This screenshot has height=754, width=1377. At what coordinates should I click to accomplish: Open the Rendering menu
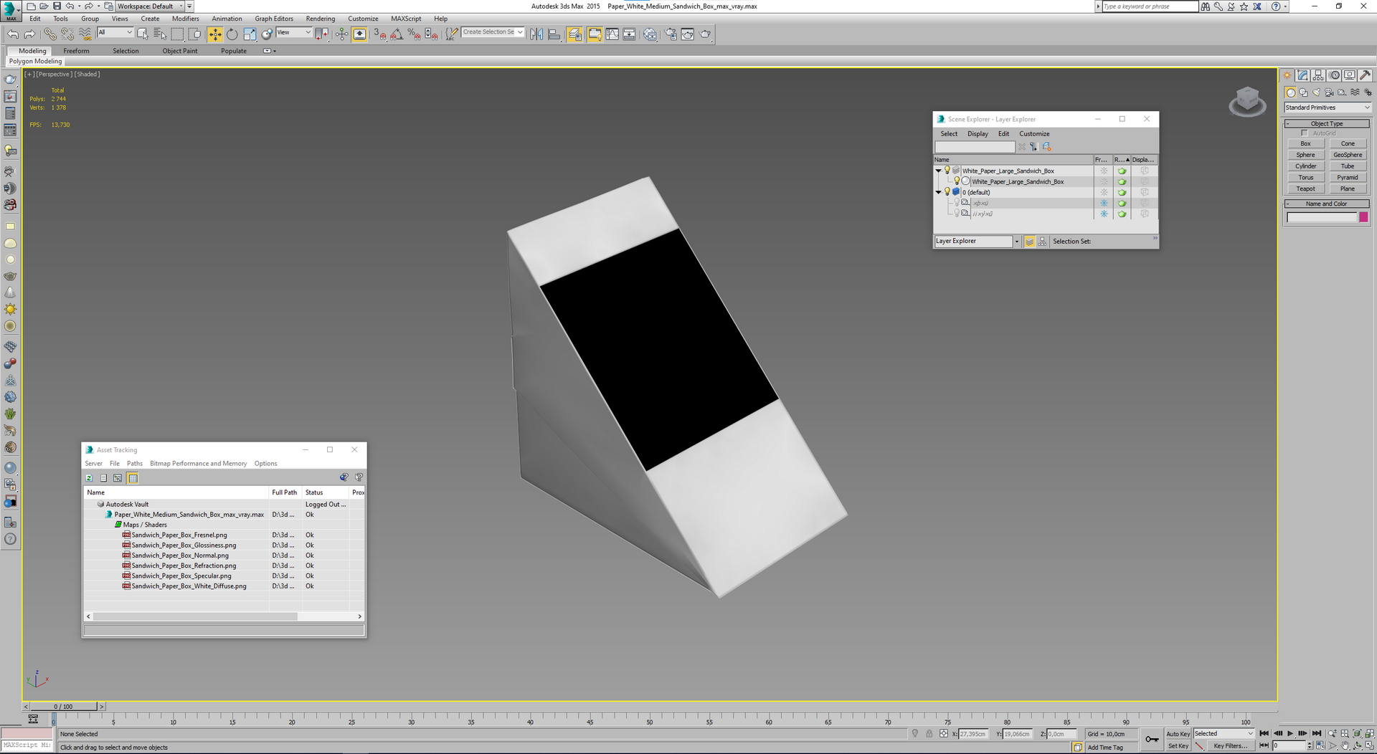click(x=320, y=19)
